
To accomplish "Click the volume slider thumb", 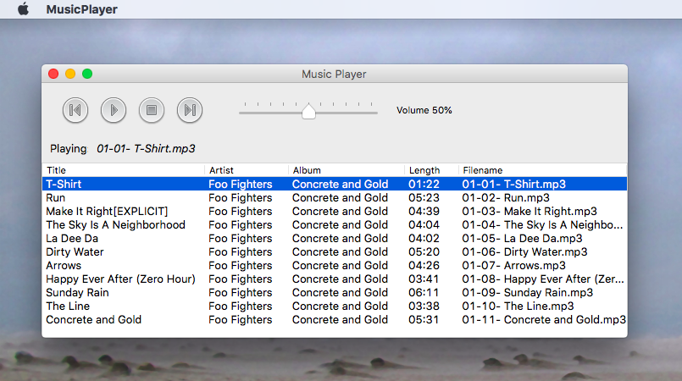I will (x=309, y=112).
